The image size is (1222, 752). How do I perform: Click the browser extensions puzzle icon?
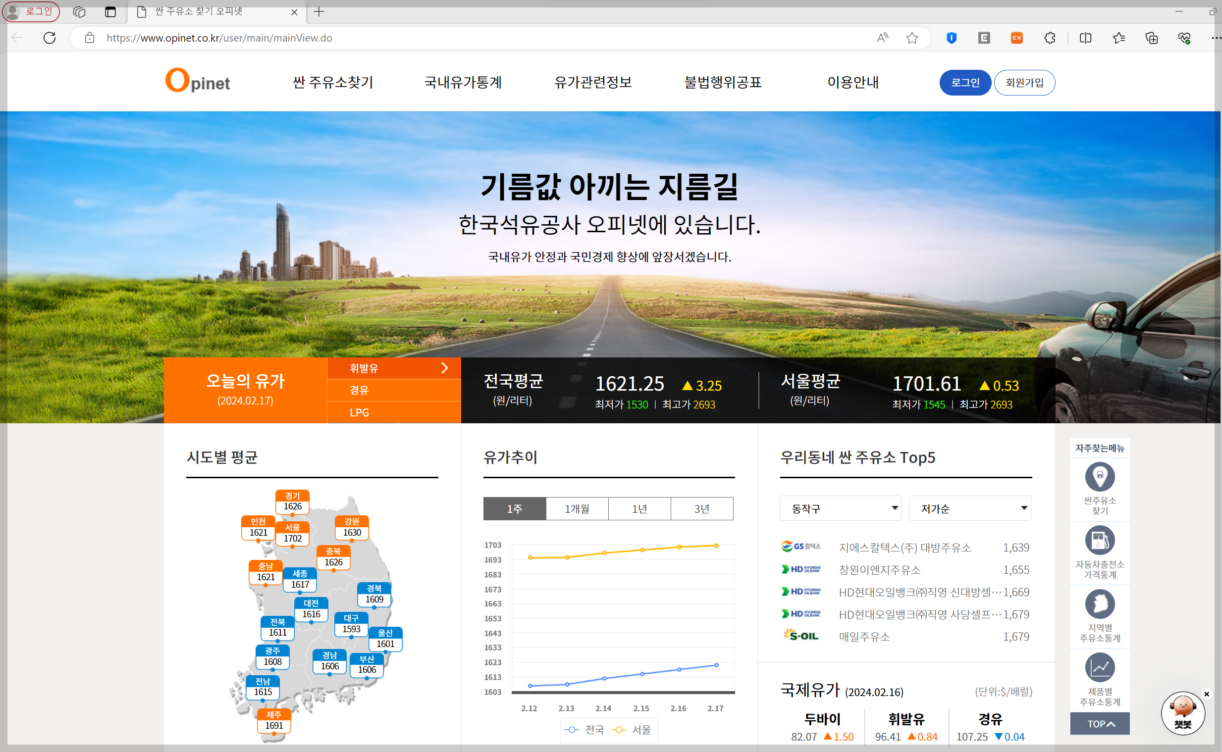(x=1050, y=38)
